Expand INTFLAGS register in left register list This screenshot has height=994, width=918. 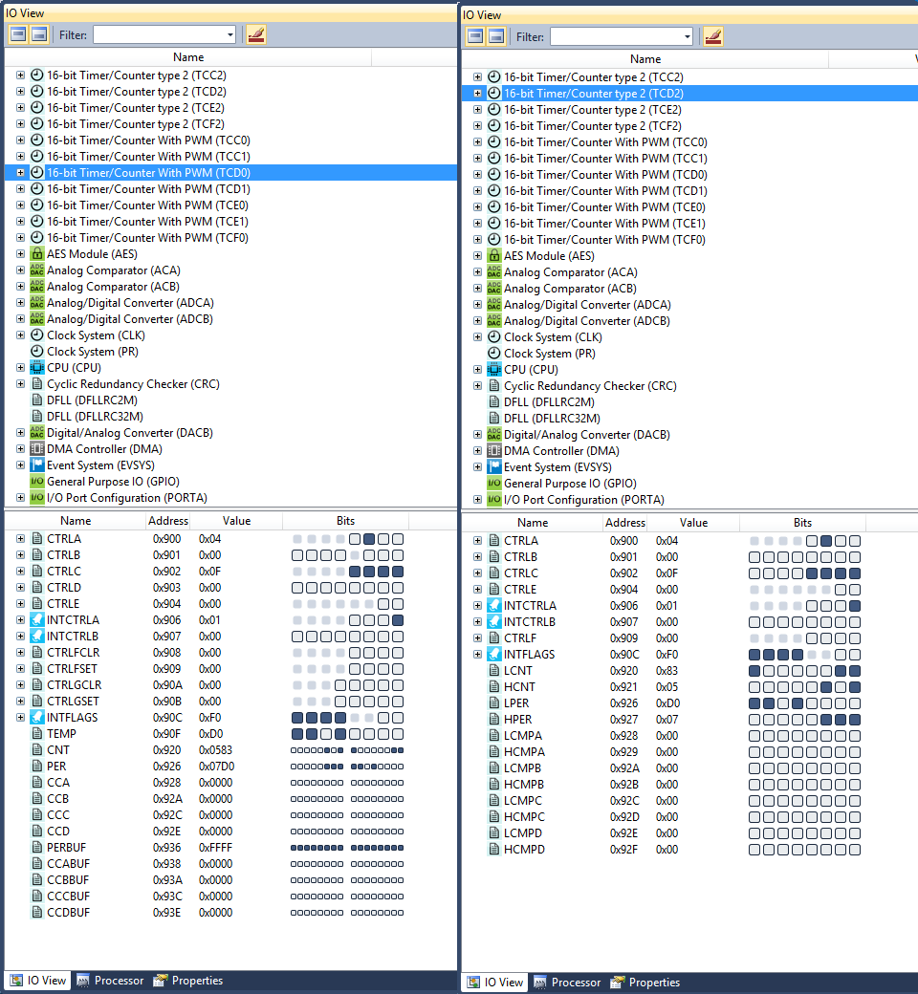pos(20,718)
